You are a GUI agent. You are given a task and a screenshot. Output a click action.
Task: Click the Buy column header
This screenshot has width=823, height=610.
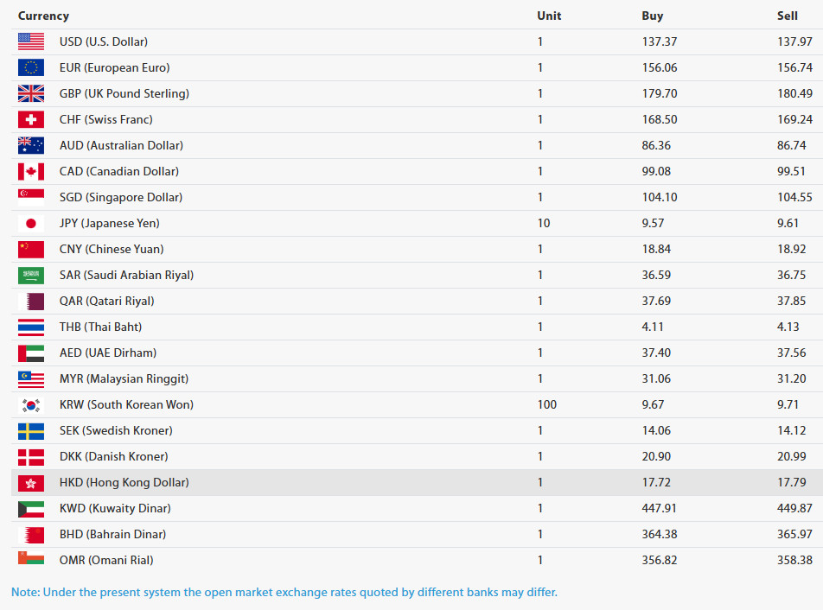pyautogui.click(x=653, y=16)
